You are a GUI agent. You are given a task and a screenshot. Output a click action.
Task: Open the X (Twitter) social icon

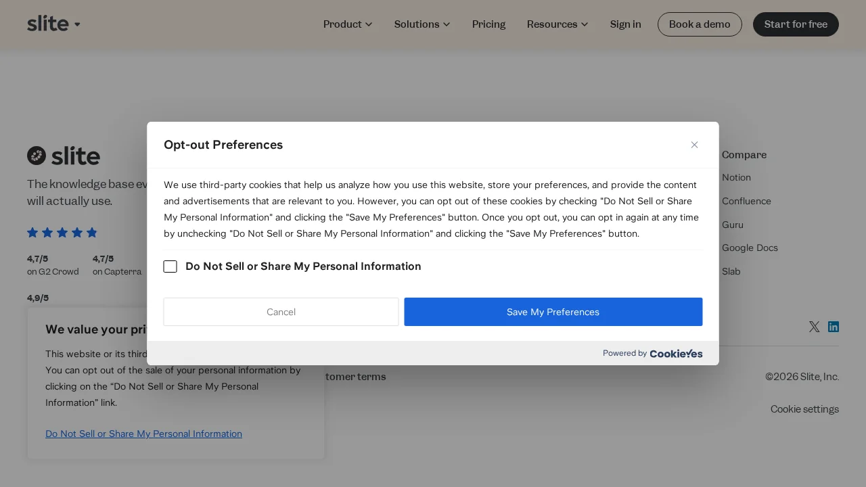click(x=814, y=327)
